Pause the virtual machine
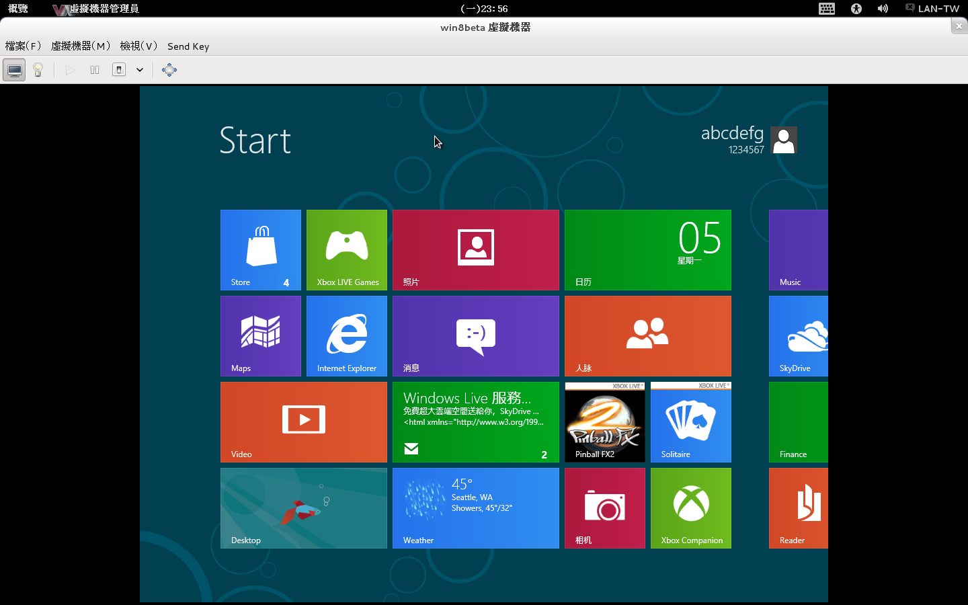 coord(95,70)
